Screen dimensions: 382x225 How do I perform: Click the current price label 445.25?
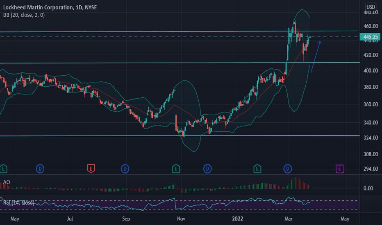click(x=370, y=37)
